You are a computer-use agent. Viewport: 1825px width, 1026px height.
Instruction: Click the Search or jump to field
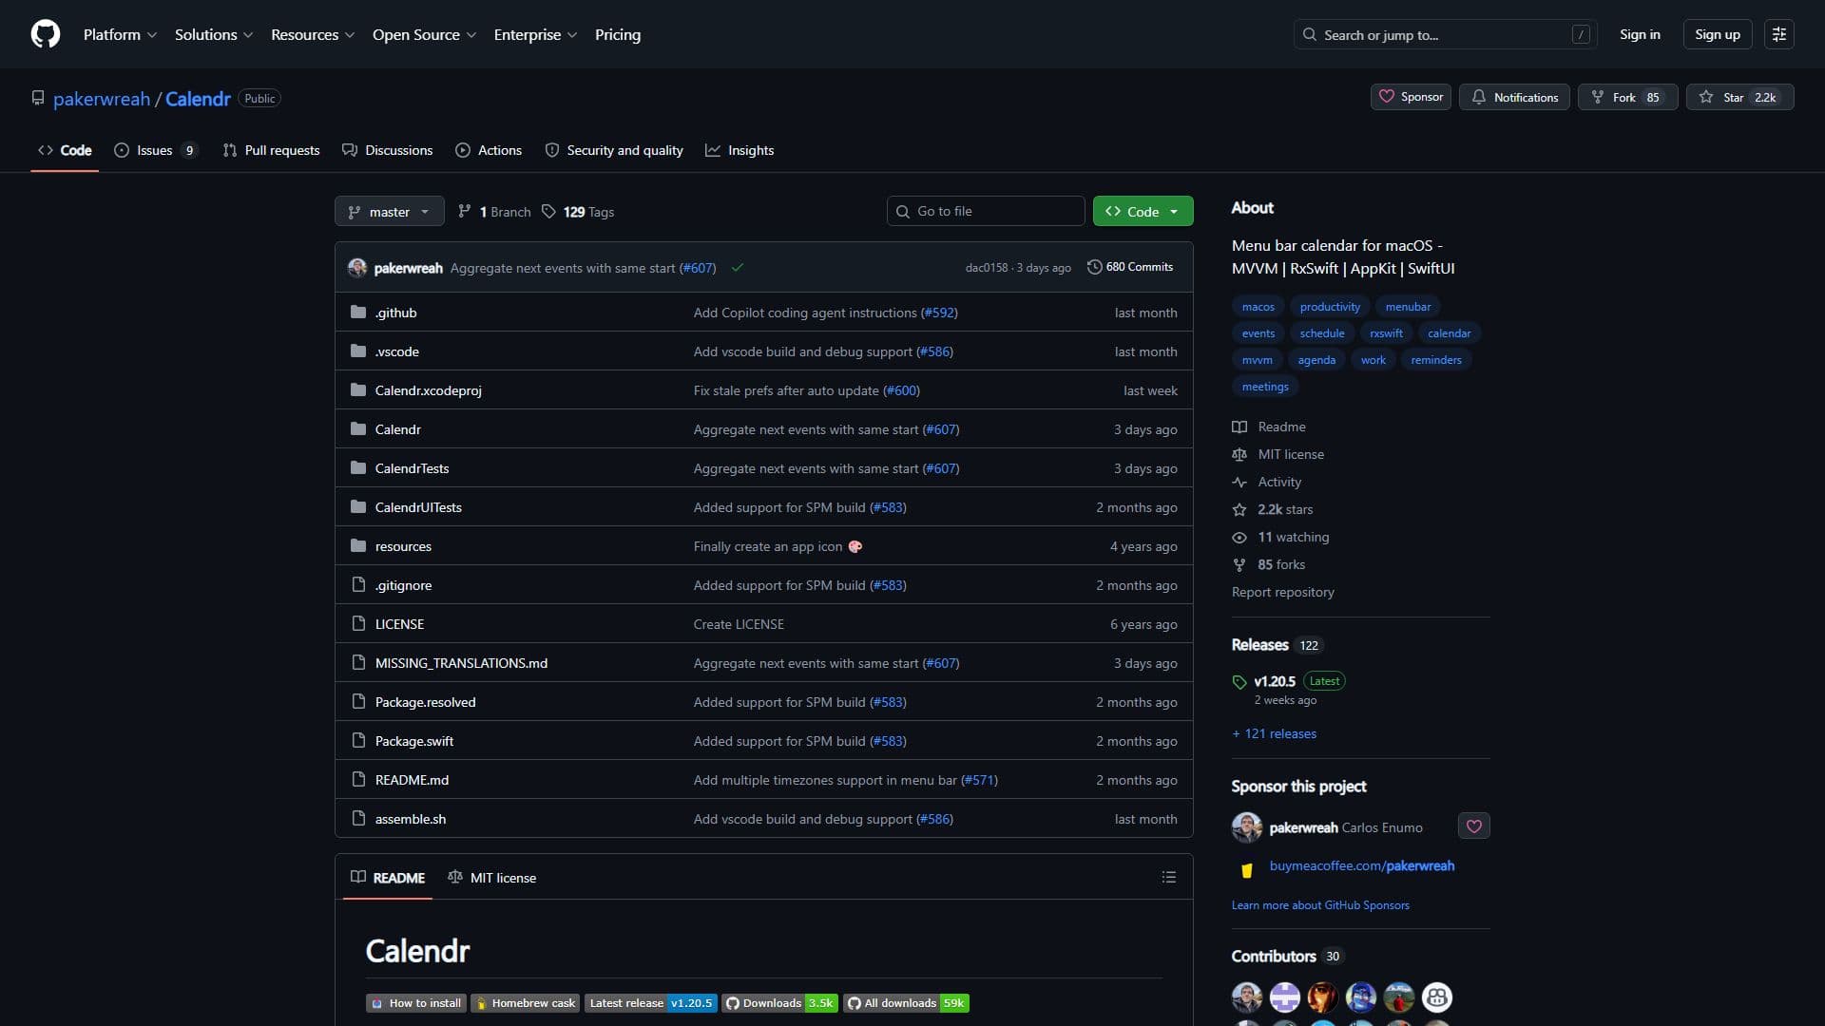coord(1445,34)
